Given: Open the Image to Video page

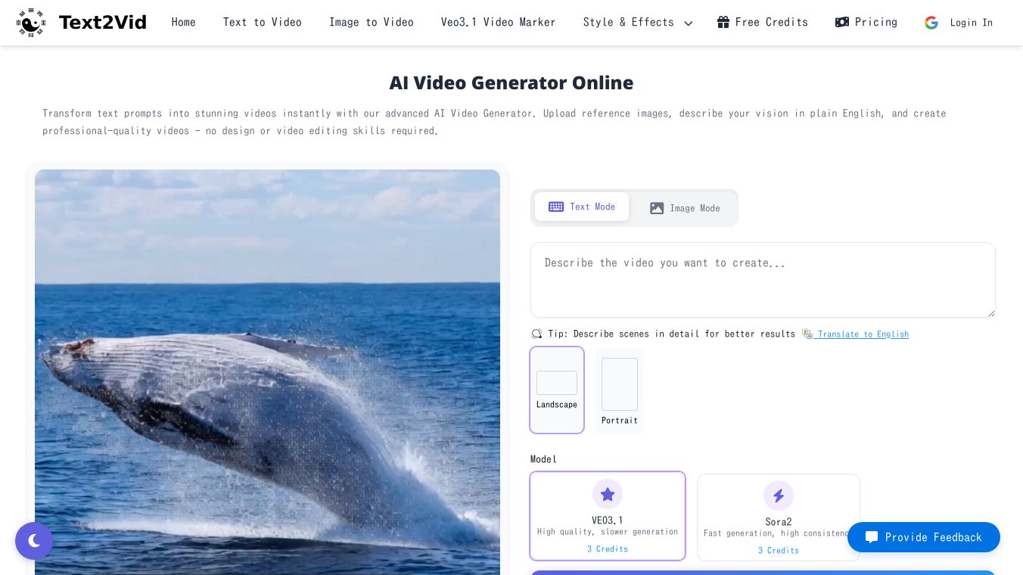Looking at the screenshot, I should [x=372, y=23].
